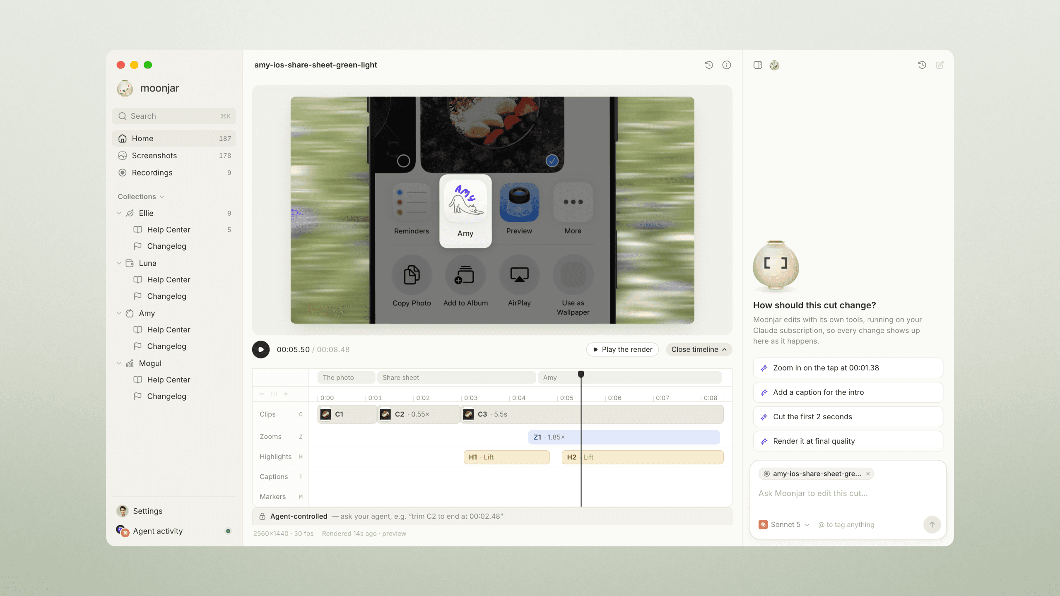
Task: Open the Sonnet 5 model dropdown
Action: pos(784,524)
